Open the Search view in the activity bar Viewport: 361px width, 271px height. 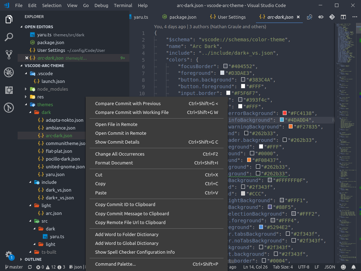8,37
